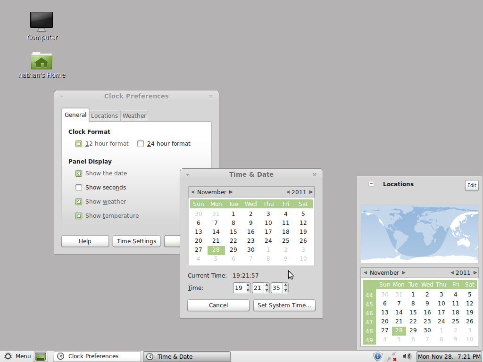Enable the Show seconds checkbox
This screenshot has height=362, width=483.
pyautogui.click(x=79, y=188)
